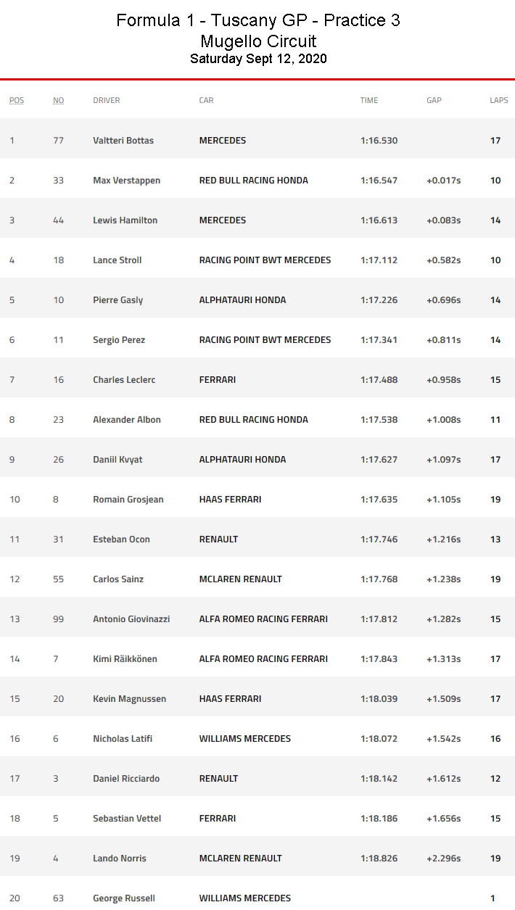515x910 pixels.
Task: Click Nicholas Latifi's Williams Mercedes team
Action: (245, 739)
